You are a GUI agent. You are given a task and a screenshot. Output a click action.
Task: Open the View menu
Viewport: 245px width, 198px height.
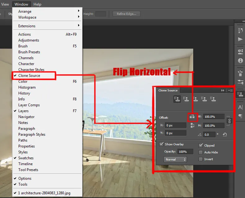(5, 4)
